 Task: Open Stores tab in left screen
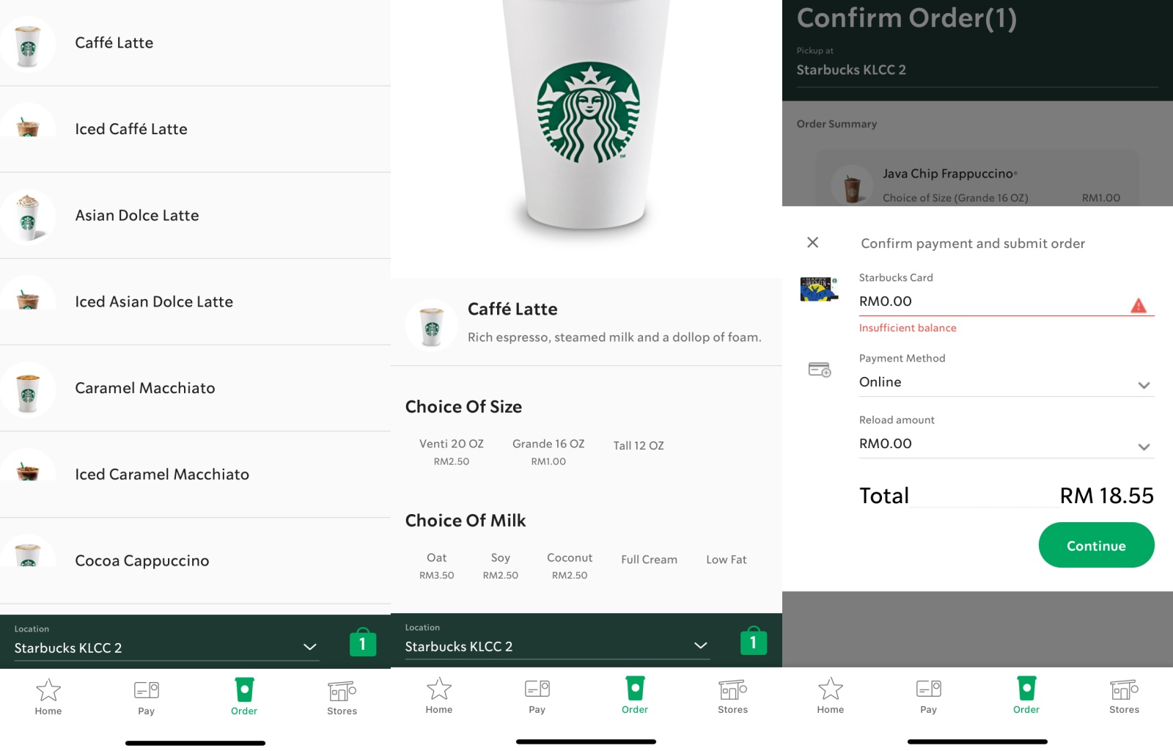342,697
